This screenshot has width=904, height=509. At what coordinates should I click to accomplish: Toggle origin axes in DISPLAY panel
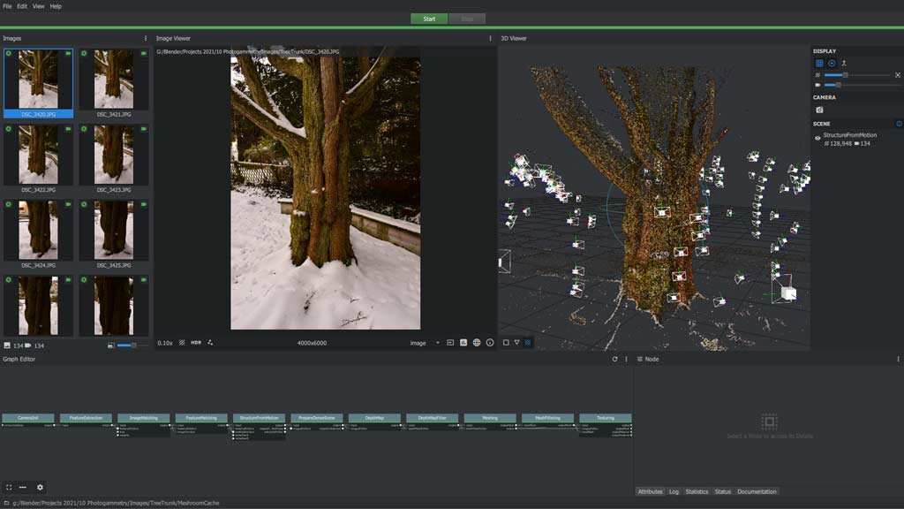click(844, 63)
